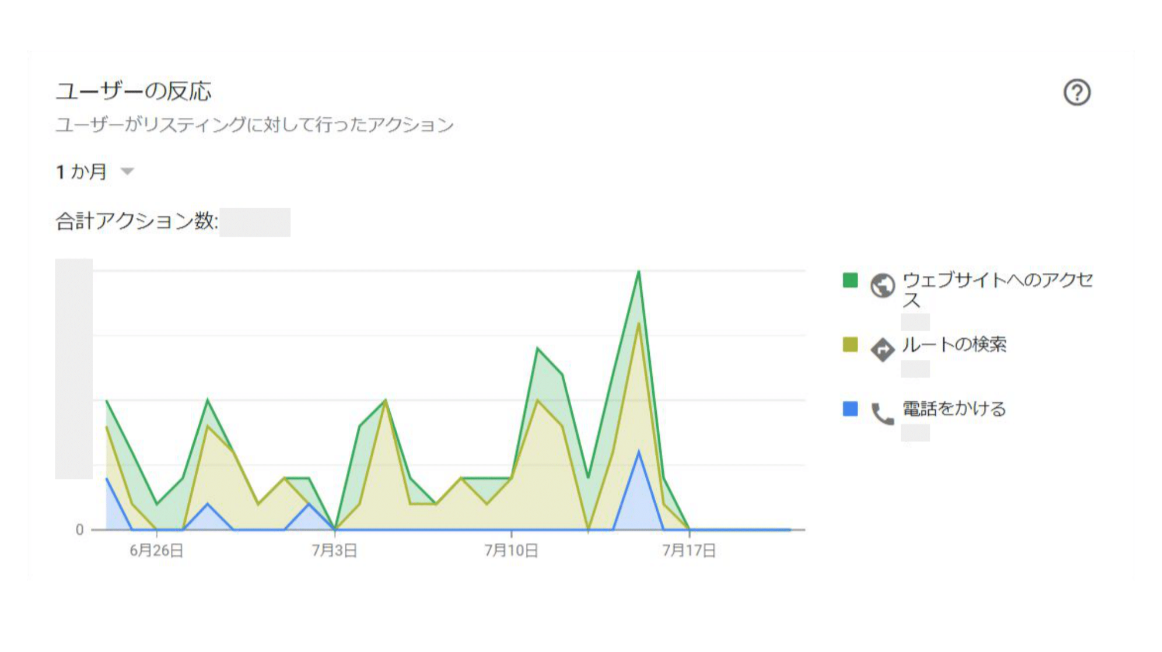The width and height of the screenshot is (1162, 652).
Task: Click the blue phone call legend swatch
Action: coord(850,409)
